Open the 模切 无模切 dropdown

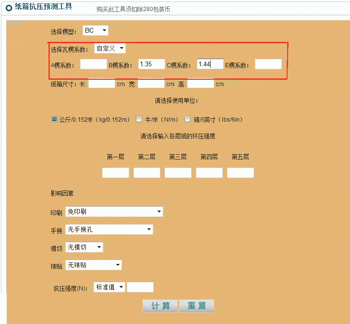[x=84, y=247]
